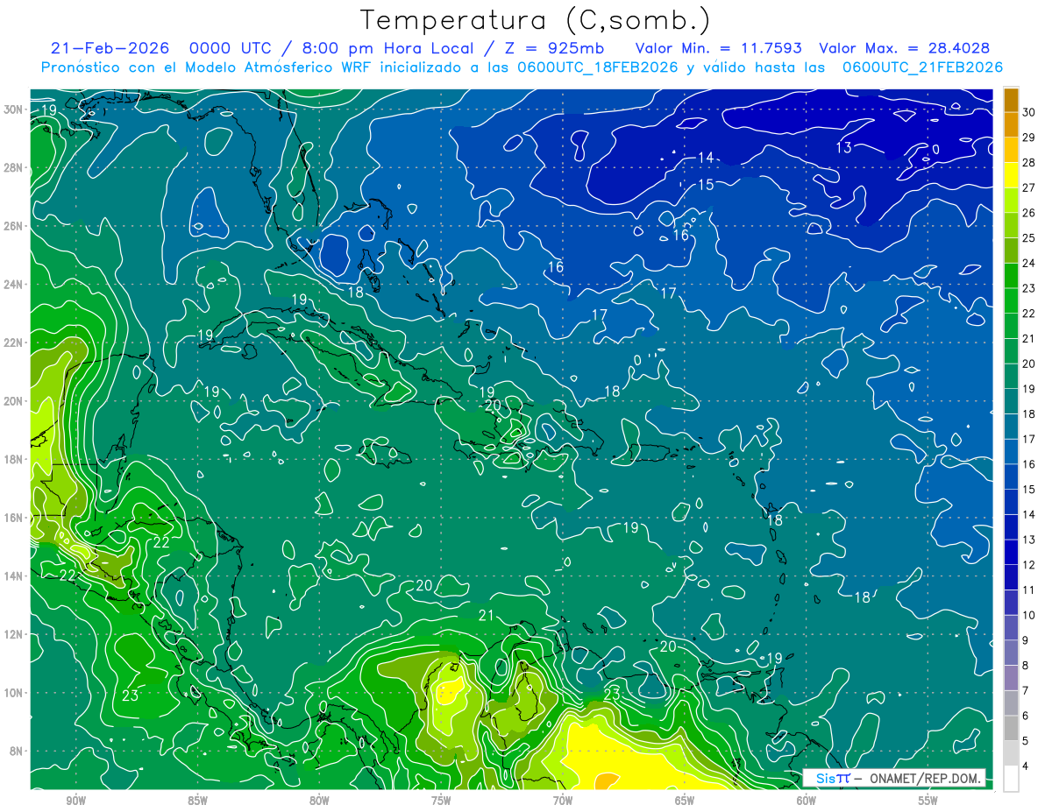Click the 'SisTT - ONAMET/REP.DOM.' credit box
Image resolution: width=1052 pixels, height=812 pixels.
[893, 778]
